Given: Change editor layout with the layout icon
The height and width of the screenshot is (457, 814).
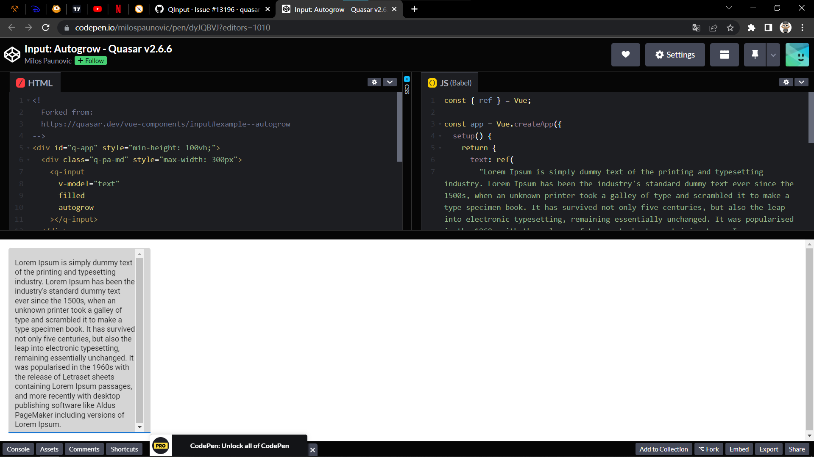Looking at the screenshot, I should (724, 55).
